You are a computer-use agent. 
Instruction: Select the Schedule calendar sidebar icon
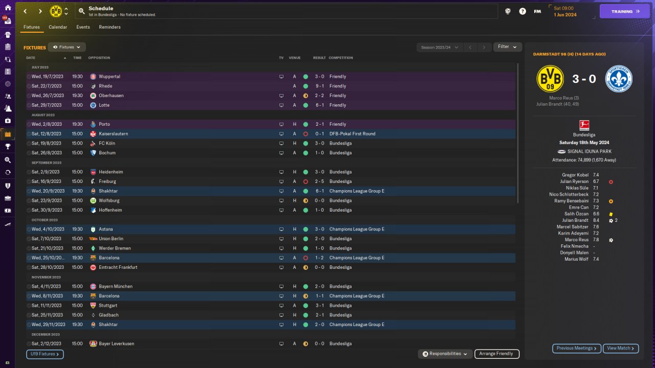(x=7, y=134)
